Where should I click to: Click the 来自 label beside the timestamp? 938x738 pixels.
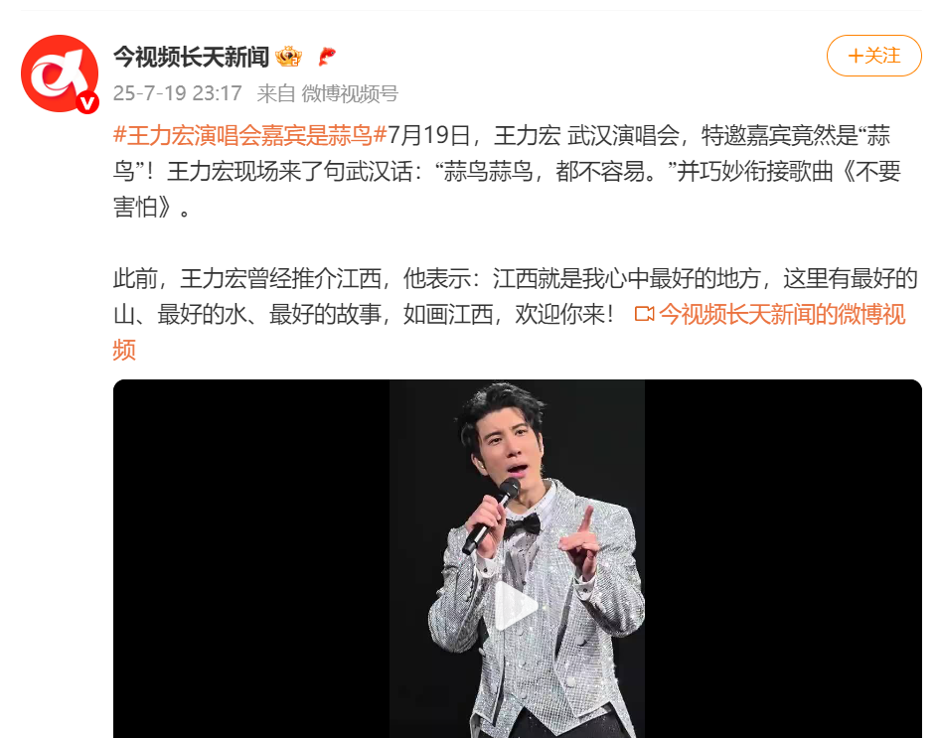pyautogui.click(x=276, y=93)
